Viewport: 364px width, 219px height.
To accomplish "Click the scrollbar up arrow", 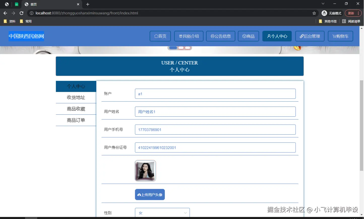I will (362, 28).
